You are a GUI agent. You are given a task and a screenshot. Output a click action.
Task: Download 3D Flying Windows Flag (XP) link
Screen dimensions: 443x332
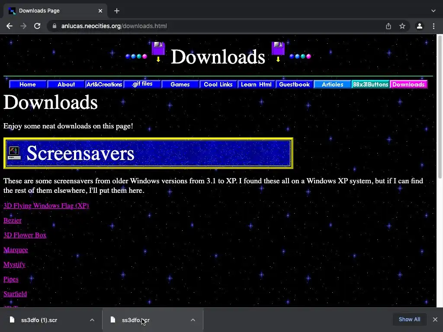coord(46,205)
